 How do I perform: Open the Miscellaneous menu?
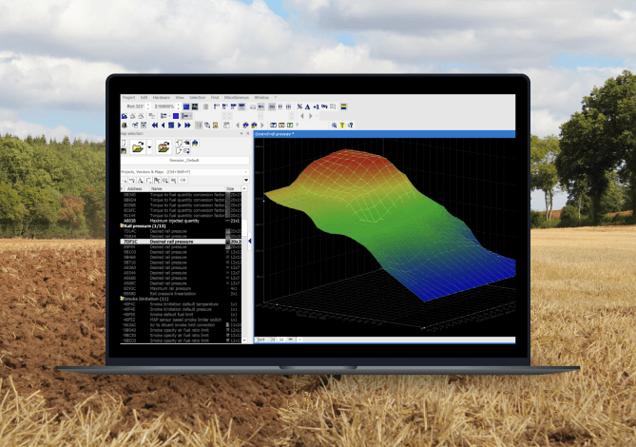[x=234, y=97]
